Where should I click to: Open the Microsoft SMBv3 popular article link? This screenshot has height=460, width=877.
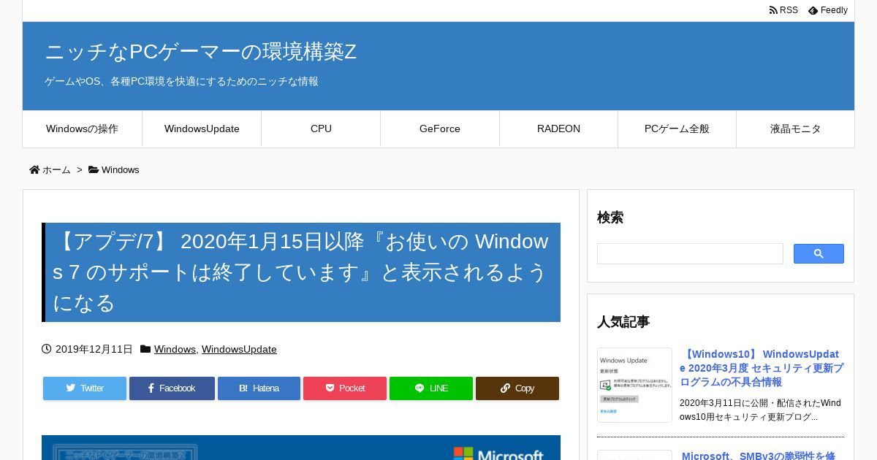[759, 456]
